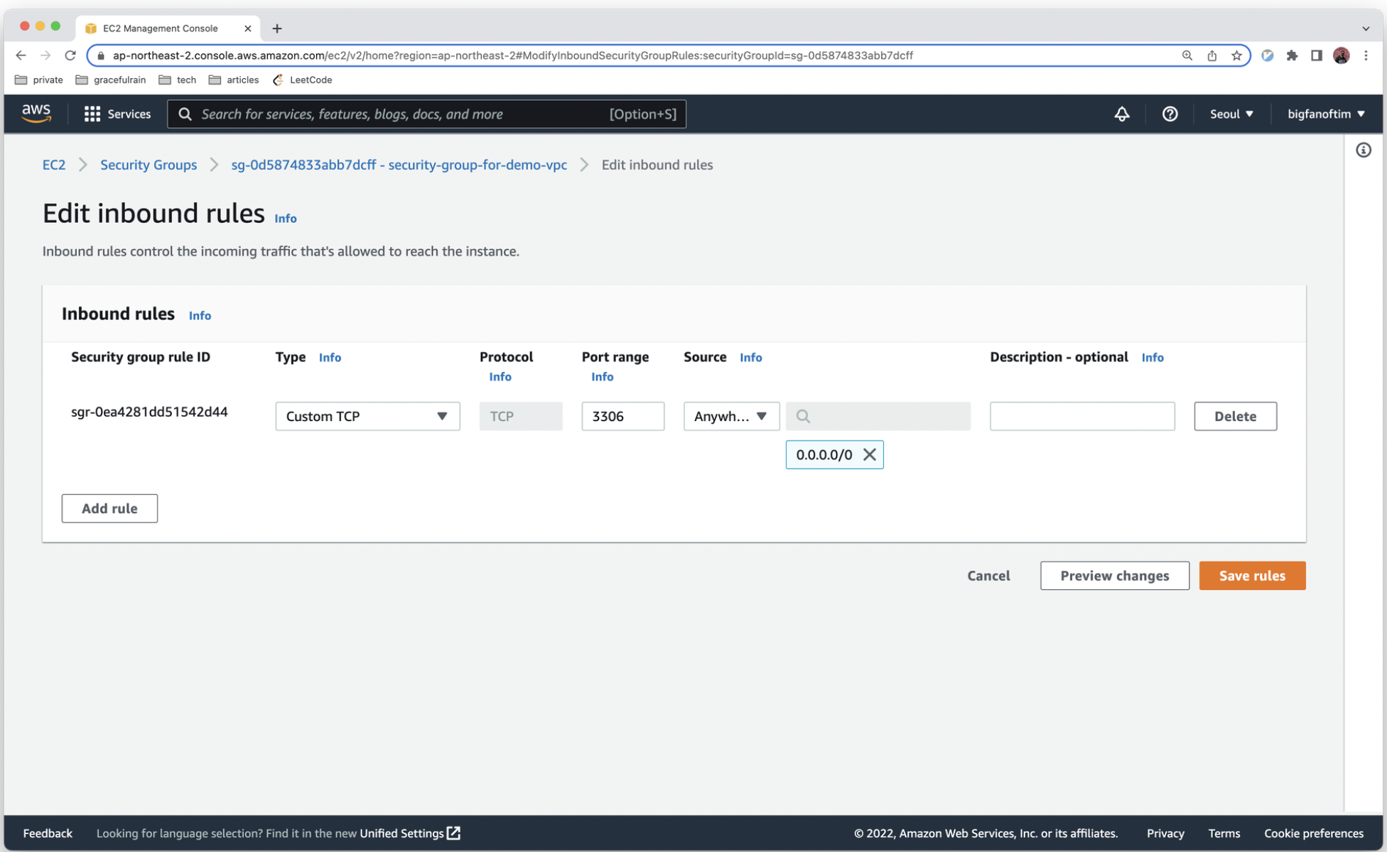Click the AWS logo home icon

36,113
